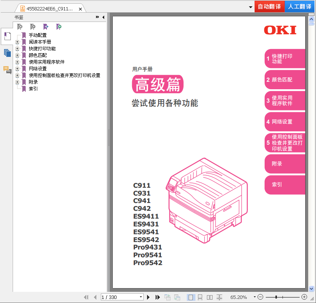
Task: Expand the 使用控制面板检查并更改打印机设置 bookmark
Action: (x=17, y=75)
